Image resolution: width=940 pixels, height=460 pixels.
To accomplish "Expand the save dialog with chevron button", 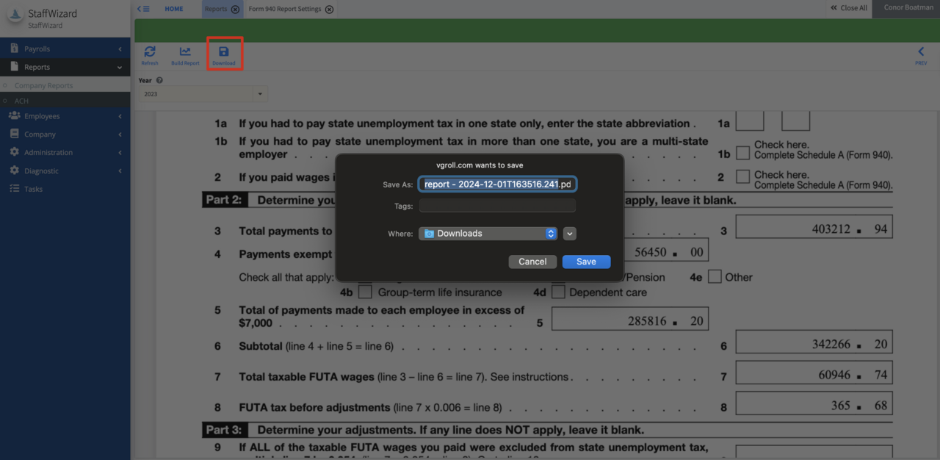I will click(570, 234).
